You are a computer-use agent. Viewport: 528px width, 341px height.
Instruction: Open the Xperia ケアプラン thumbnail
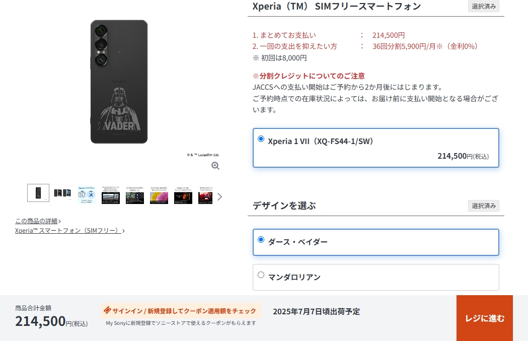pos(87,195)
